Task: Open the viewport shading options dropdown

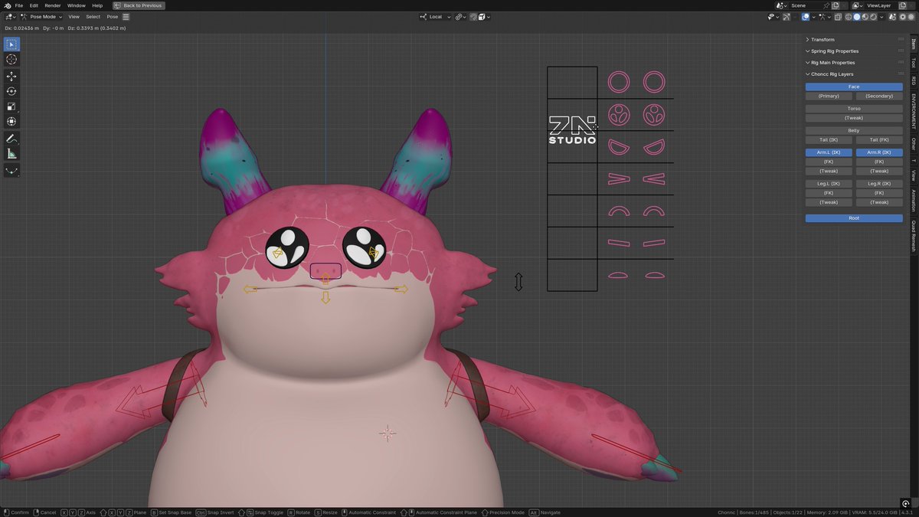Action: (881, 17)
